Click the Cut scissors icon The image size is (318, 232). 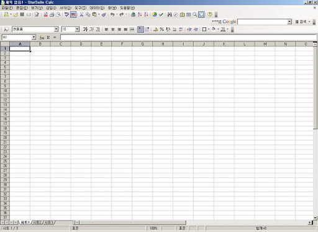click(x=81, y=14)
